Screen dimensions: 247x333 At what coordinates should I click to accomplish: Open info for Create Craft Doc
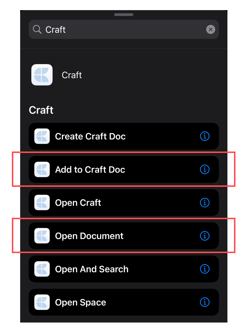tap(205, 136)
